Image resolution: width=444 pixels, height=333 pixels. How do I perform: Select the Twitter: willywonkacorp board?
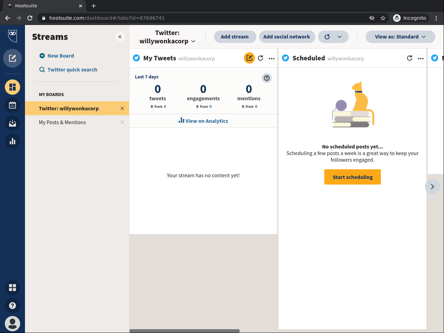[69, 109]
